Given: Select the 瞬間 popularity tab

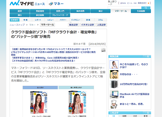Looking at the screenshot, I should click(x=146, y=116).
